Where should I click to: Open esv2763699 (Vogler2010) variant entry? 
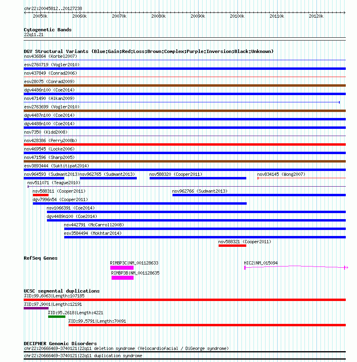click(x=52, y=107)
